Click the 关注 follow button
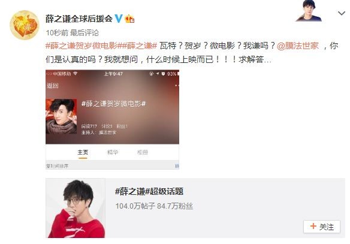 click(x=322, y=227)
